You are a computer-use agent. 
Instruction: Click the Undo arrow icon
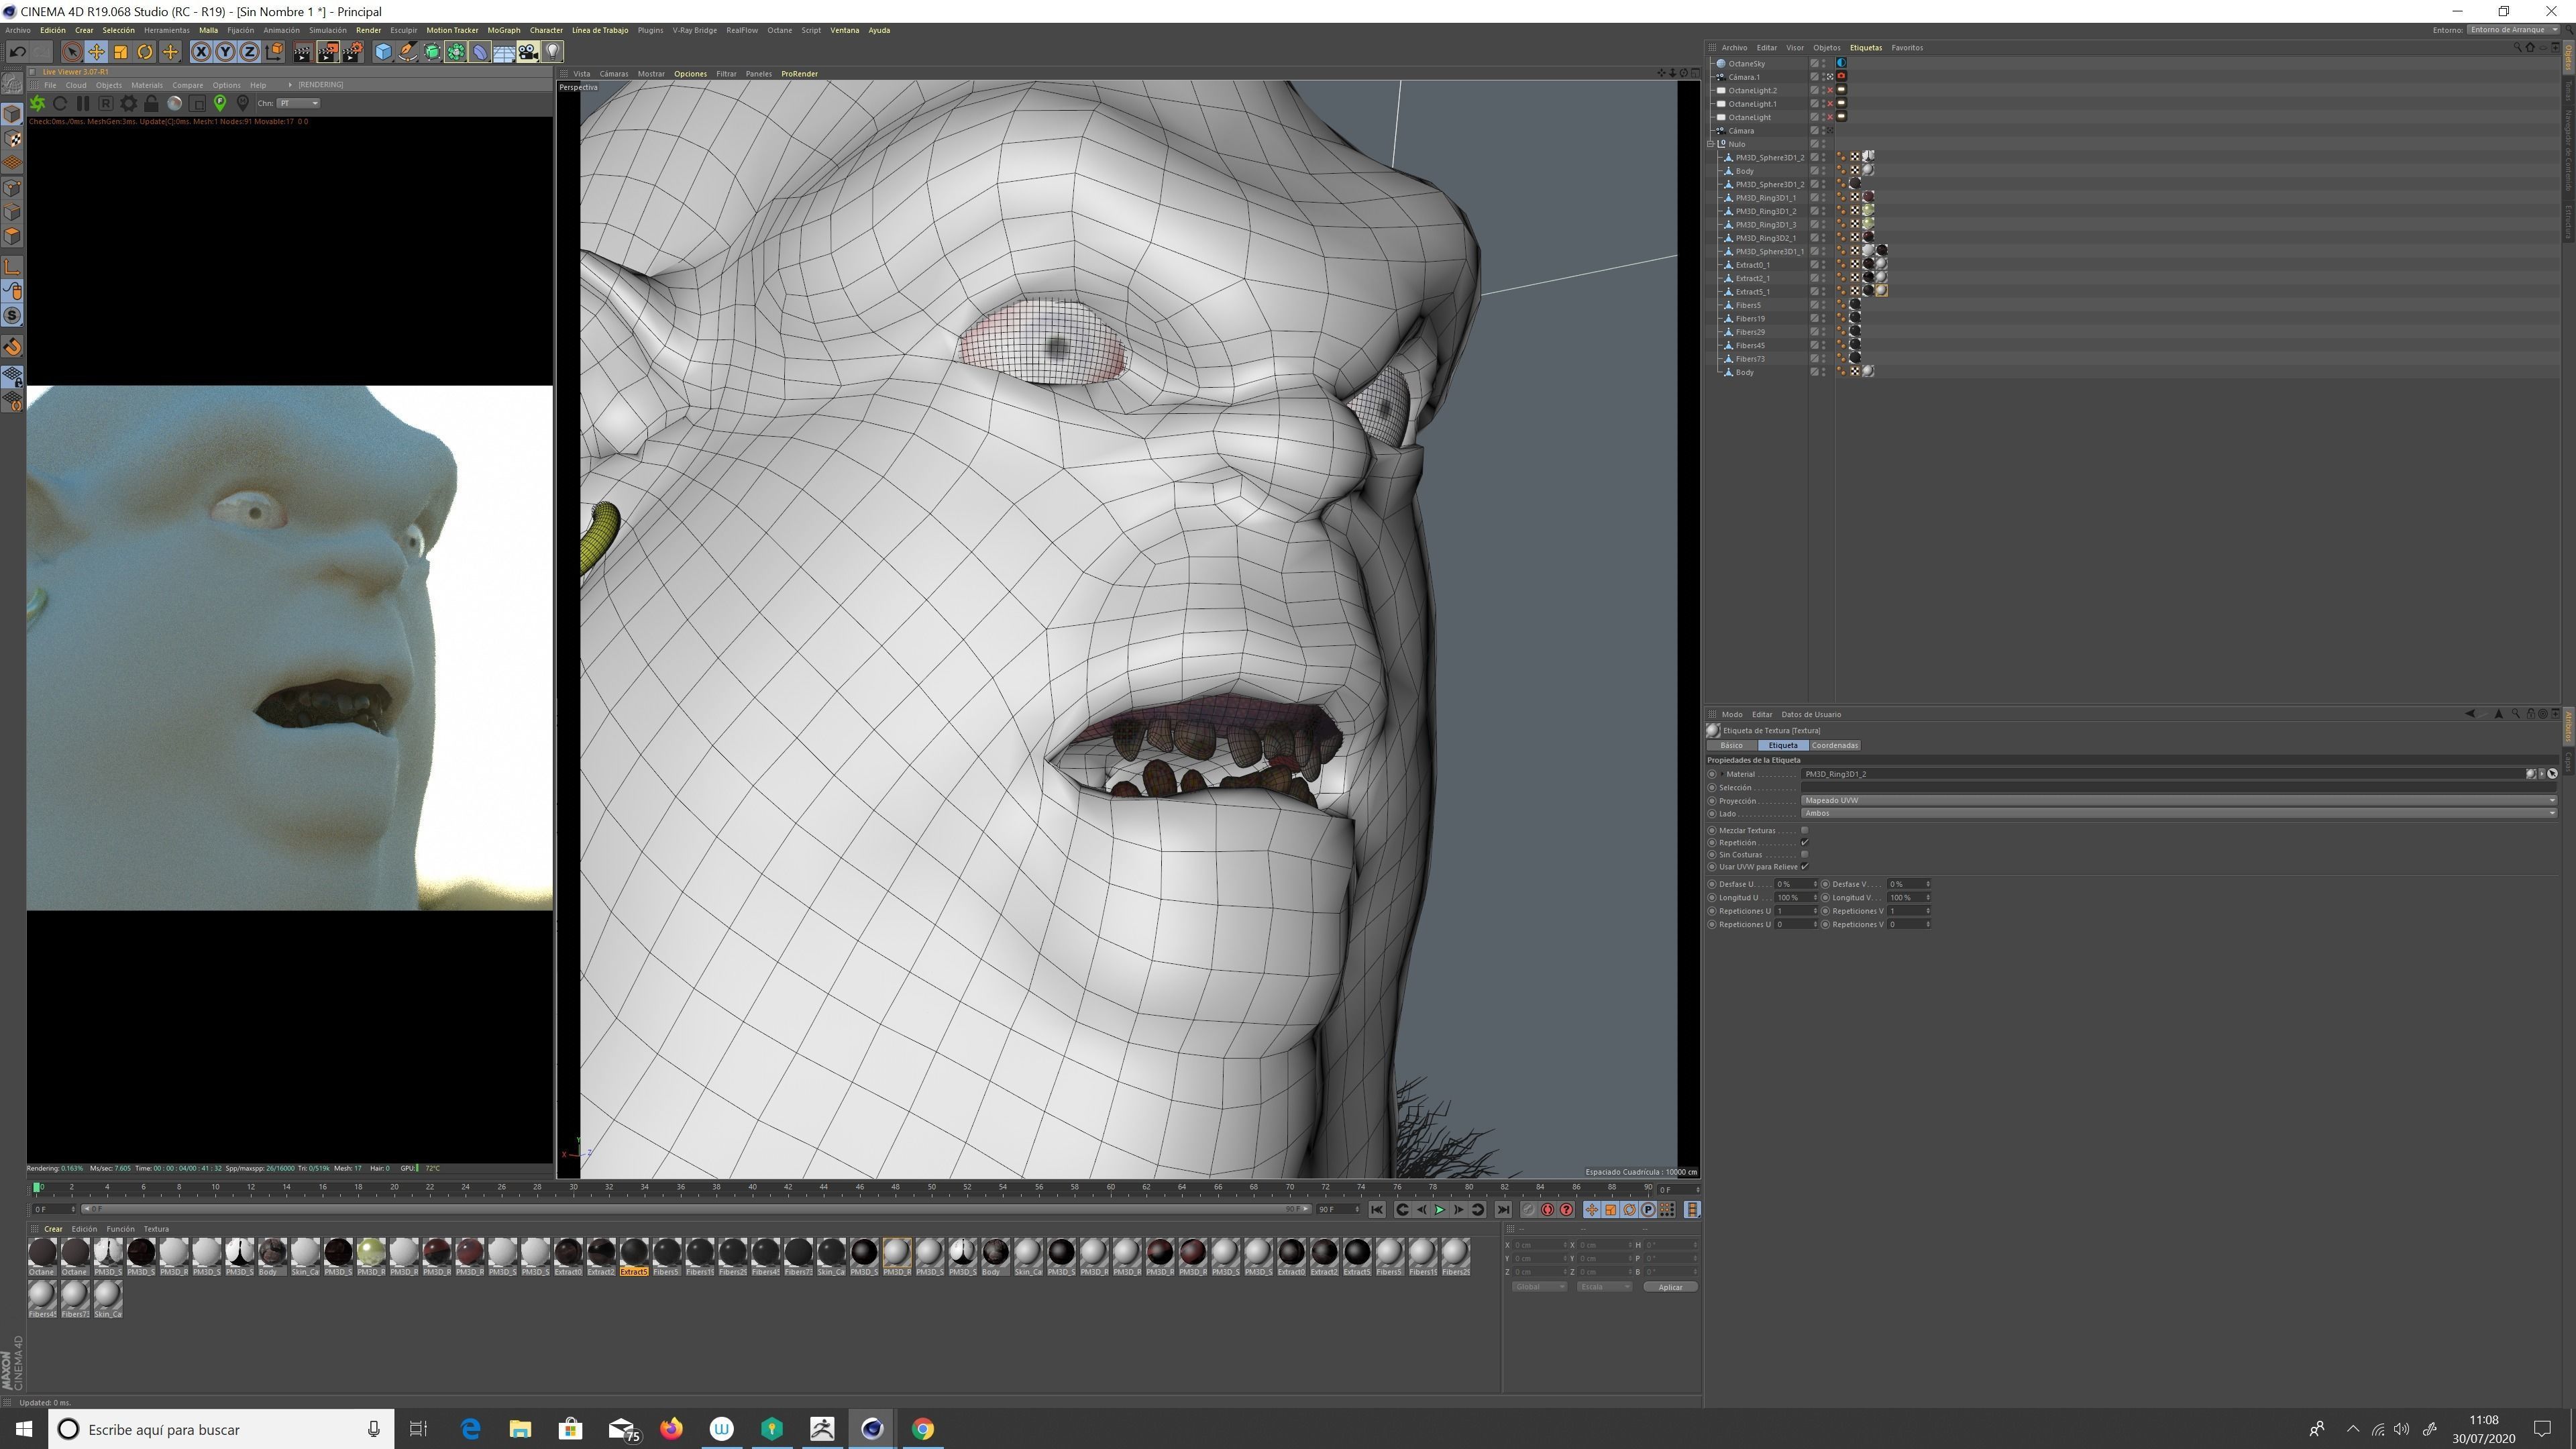[17, 52]
